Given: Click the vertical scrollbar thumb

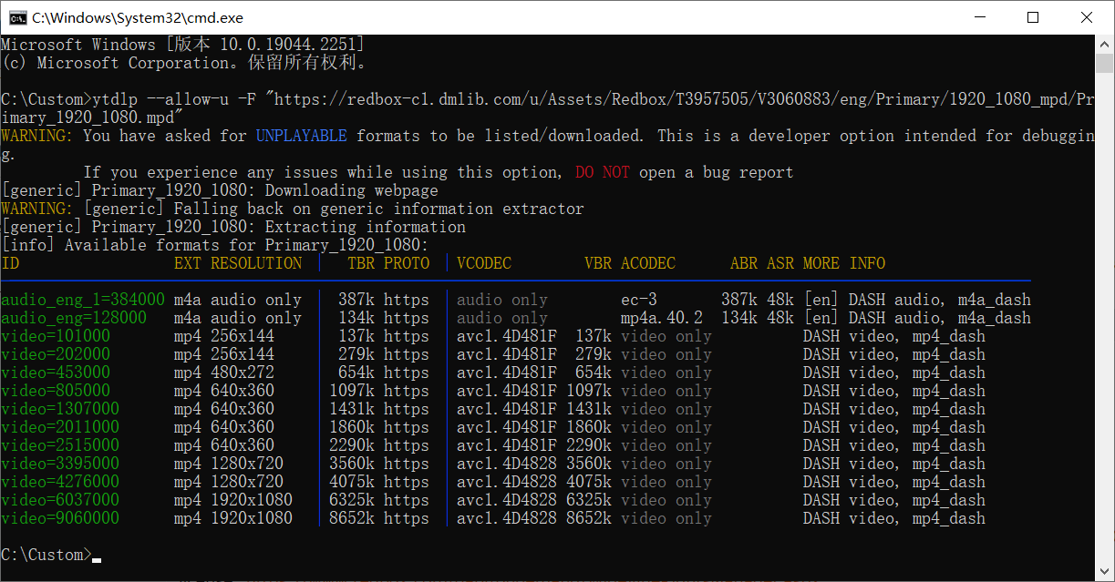Looking at the screenshot, I should [x=1105, y=64].
